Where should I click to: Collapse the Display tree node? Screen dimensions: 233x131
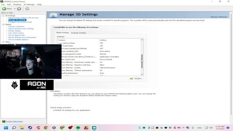(3, 24)
